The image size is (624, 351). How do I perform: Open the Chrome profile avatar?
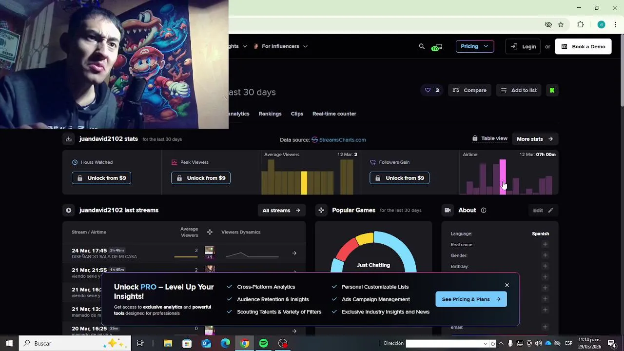point(601,24)
